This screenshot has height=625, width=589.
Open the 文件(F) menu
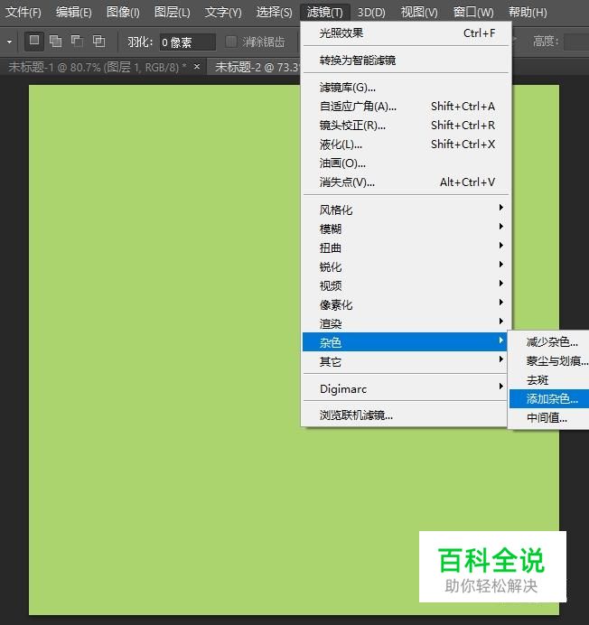(23, 13)
